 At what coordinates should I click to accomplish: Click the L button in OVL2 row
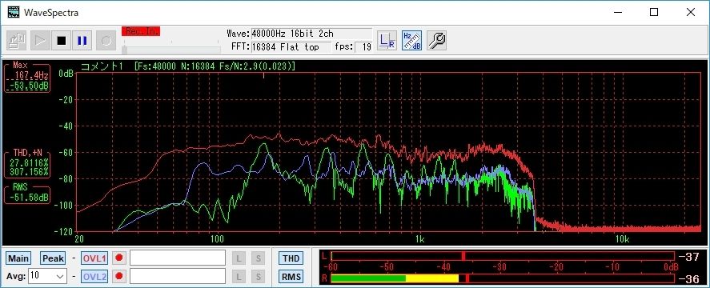(x=239, y=276)
